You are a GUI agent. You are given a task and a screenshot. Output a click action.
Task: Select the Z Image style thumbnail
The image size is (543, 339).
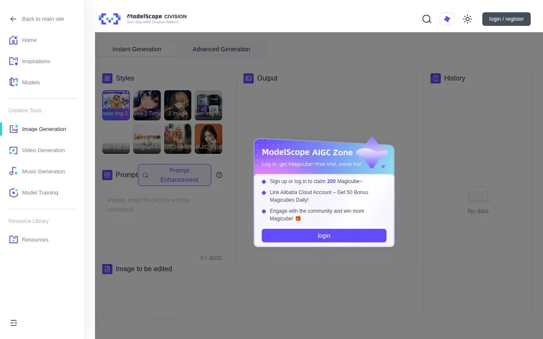pos(178,105)
